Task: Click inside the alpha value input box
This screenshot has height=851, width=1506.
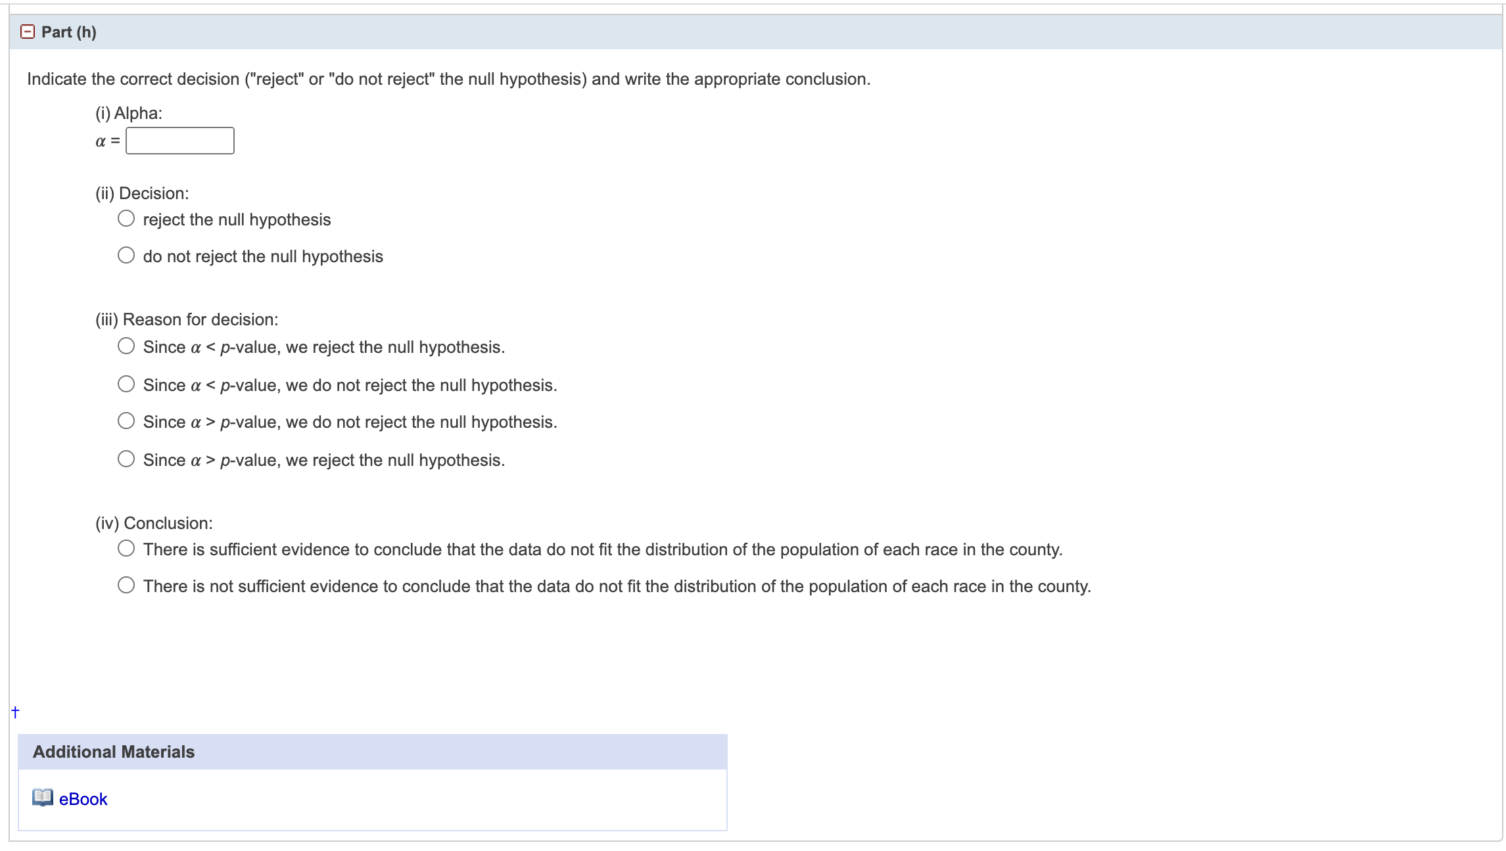Action: point(180,140)
